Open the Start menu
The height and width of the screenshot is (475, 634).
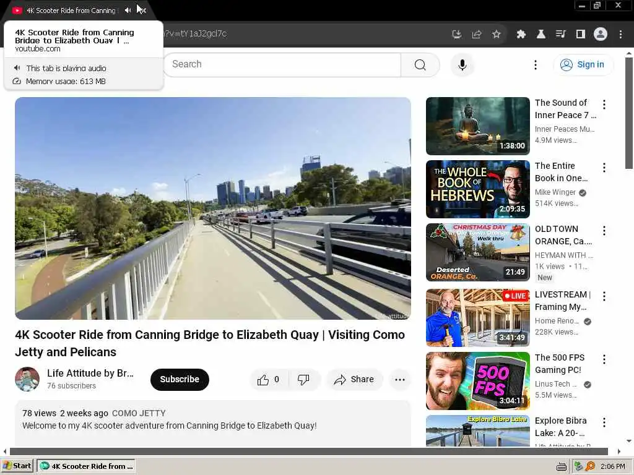point(17,466)
